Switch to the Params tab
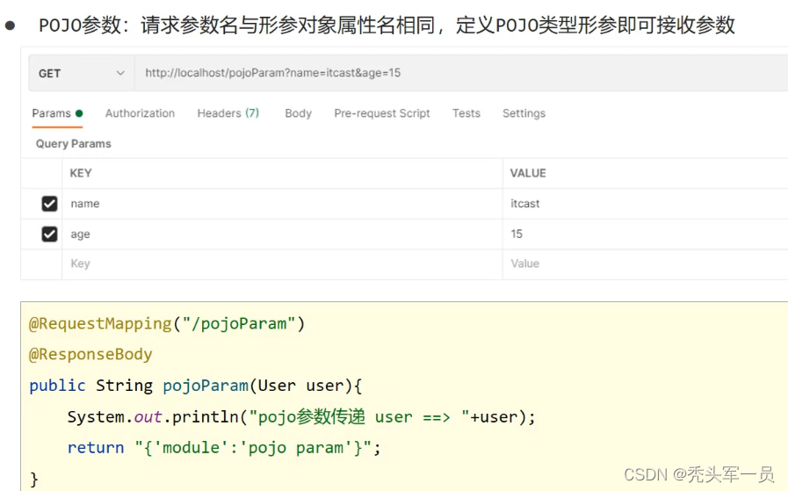This screenshot has height=491, width=788. click(x=52, y=113)
